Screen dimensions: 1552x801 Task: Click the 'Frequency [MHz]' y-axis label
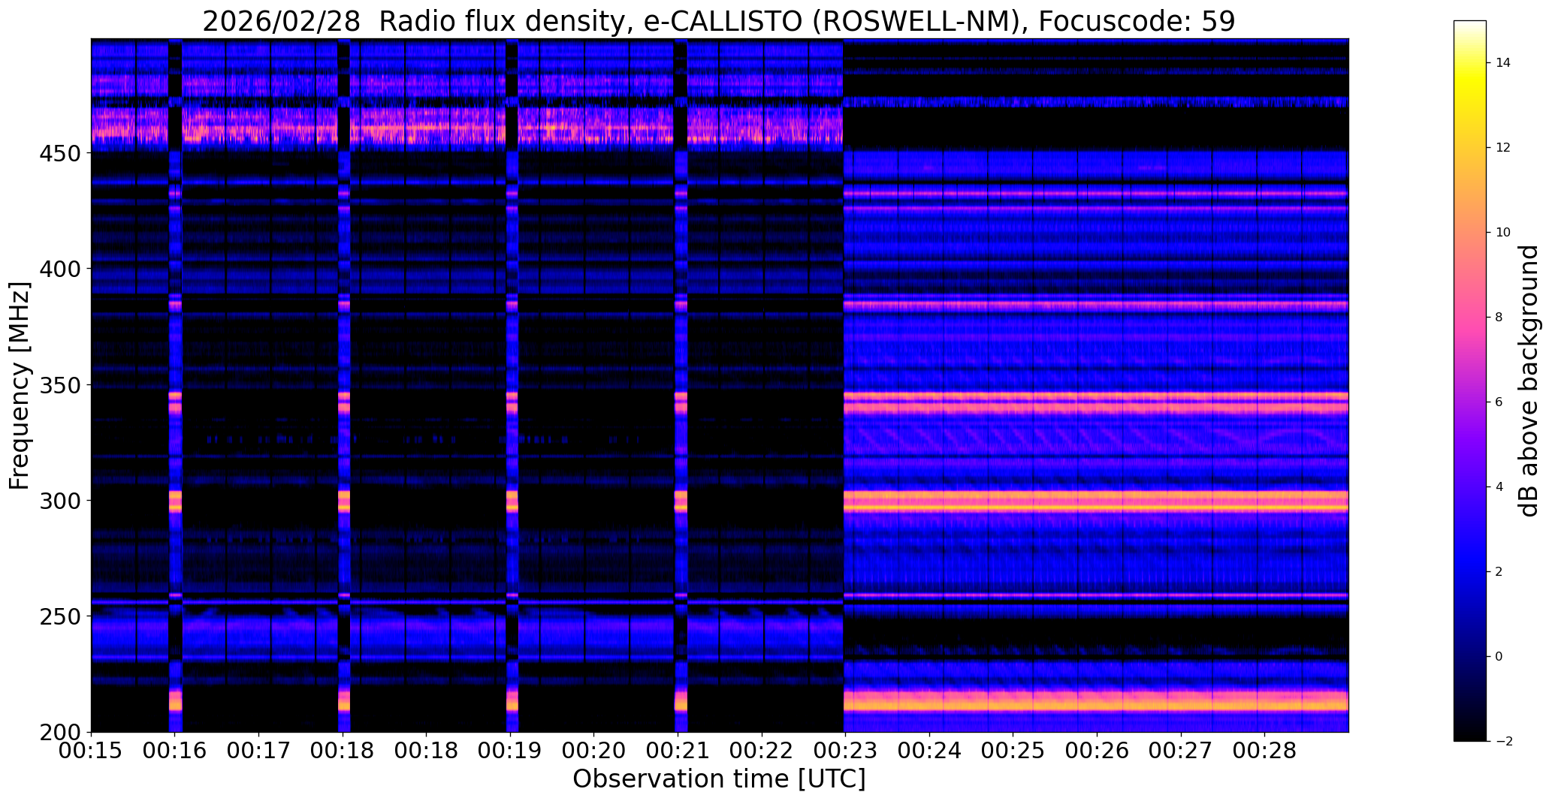(20, 386)
